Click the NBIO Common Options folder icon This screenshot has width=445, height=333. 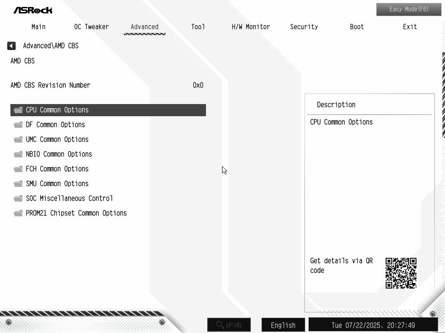[18, 154]
